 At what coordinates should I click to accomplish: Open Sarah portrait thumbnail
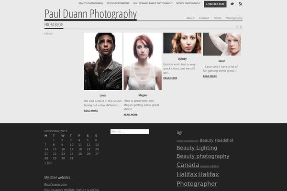(222, 44)
